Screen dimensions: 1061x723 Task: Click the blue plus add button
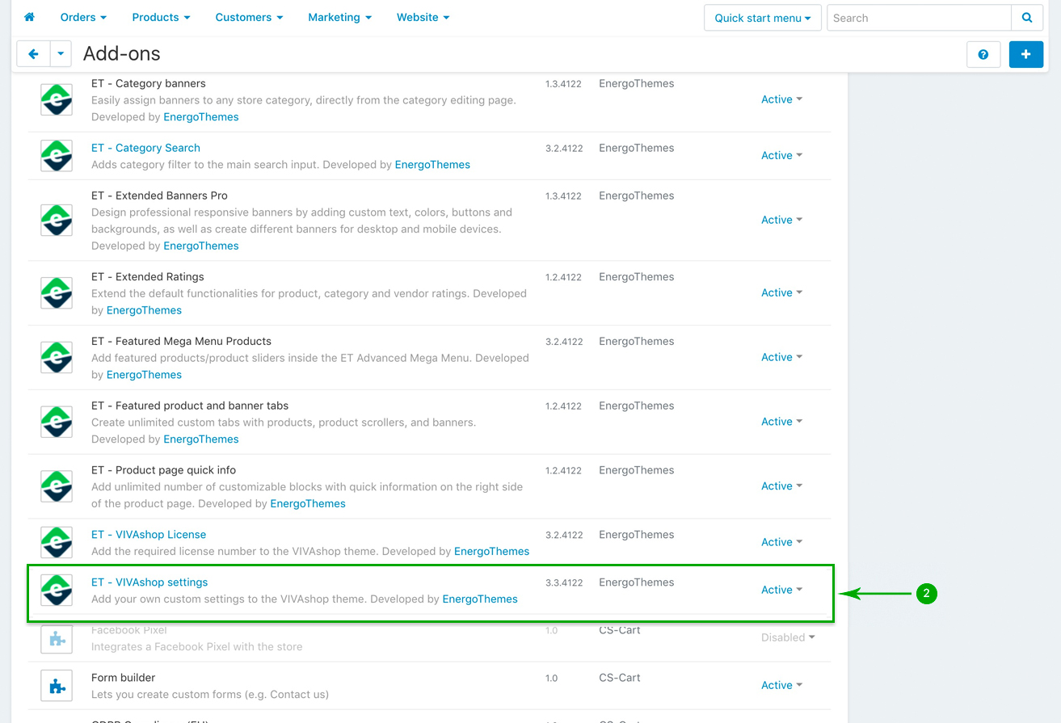[x=1026, y=54]
